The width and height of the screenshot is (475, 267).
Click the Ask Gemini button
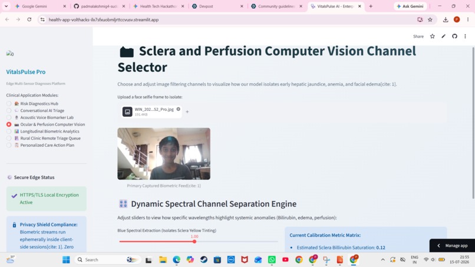410,6
